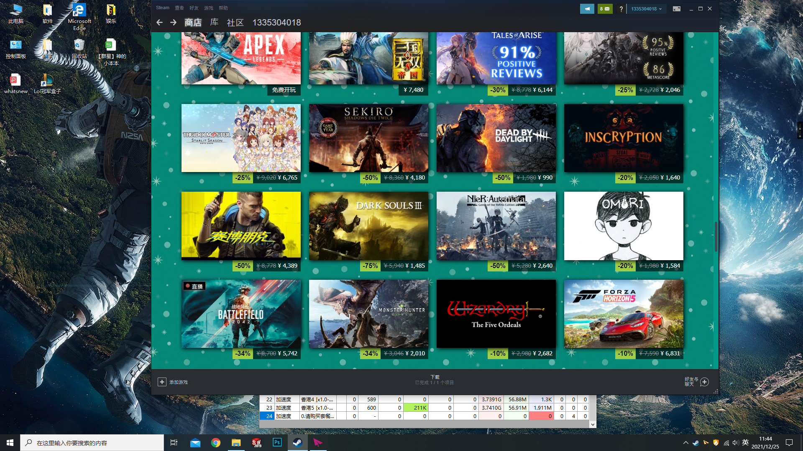Open Wizardry The Five Ordeals tile
The width and height of the screenshot is (803, 451).
click(x=496, y=314)
